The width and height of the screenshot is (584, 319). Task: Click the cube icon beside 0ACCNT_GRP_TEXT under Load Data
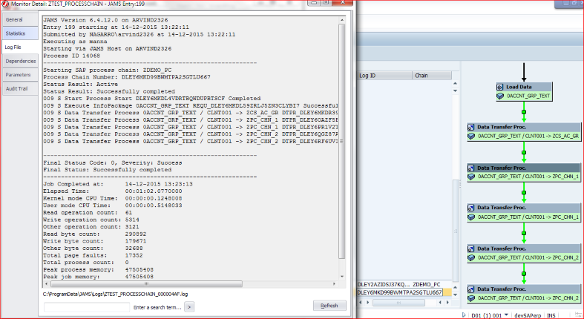(500, 96)
